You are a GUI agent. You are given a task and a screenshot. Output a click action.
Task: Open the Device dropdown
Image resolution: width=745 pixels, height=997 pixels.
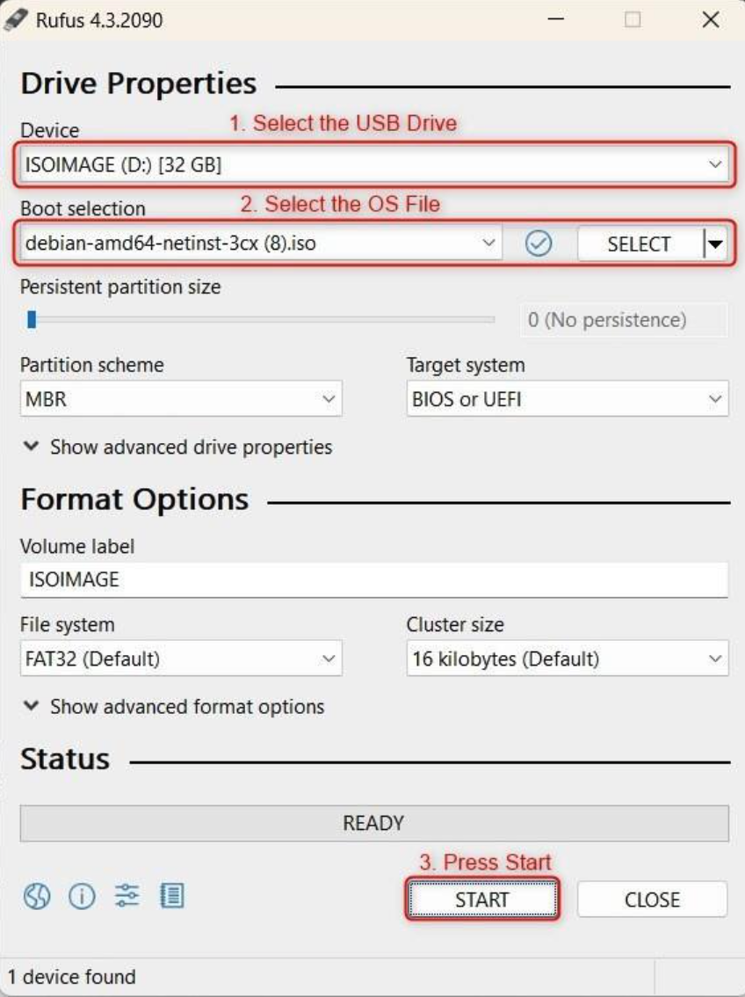pyautogui.click(x=373, y=164)
